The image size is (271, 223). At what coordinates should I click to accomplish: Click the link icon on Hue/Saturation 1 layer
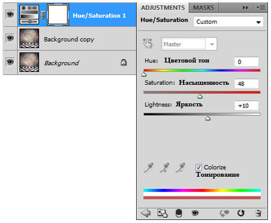tap(43, 15)
